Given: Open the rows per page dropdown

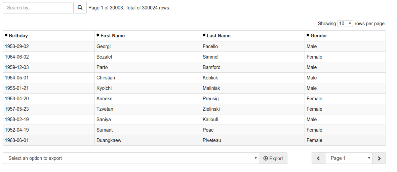Looking at the screenshot, I should [345, 24].
